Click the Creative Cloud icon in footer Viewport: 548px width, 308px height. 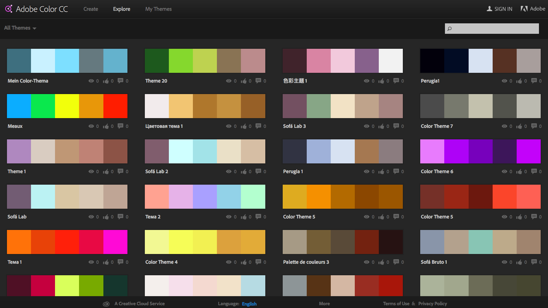pyautogui.click(x=106, y=304)
